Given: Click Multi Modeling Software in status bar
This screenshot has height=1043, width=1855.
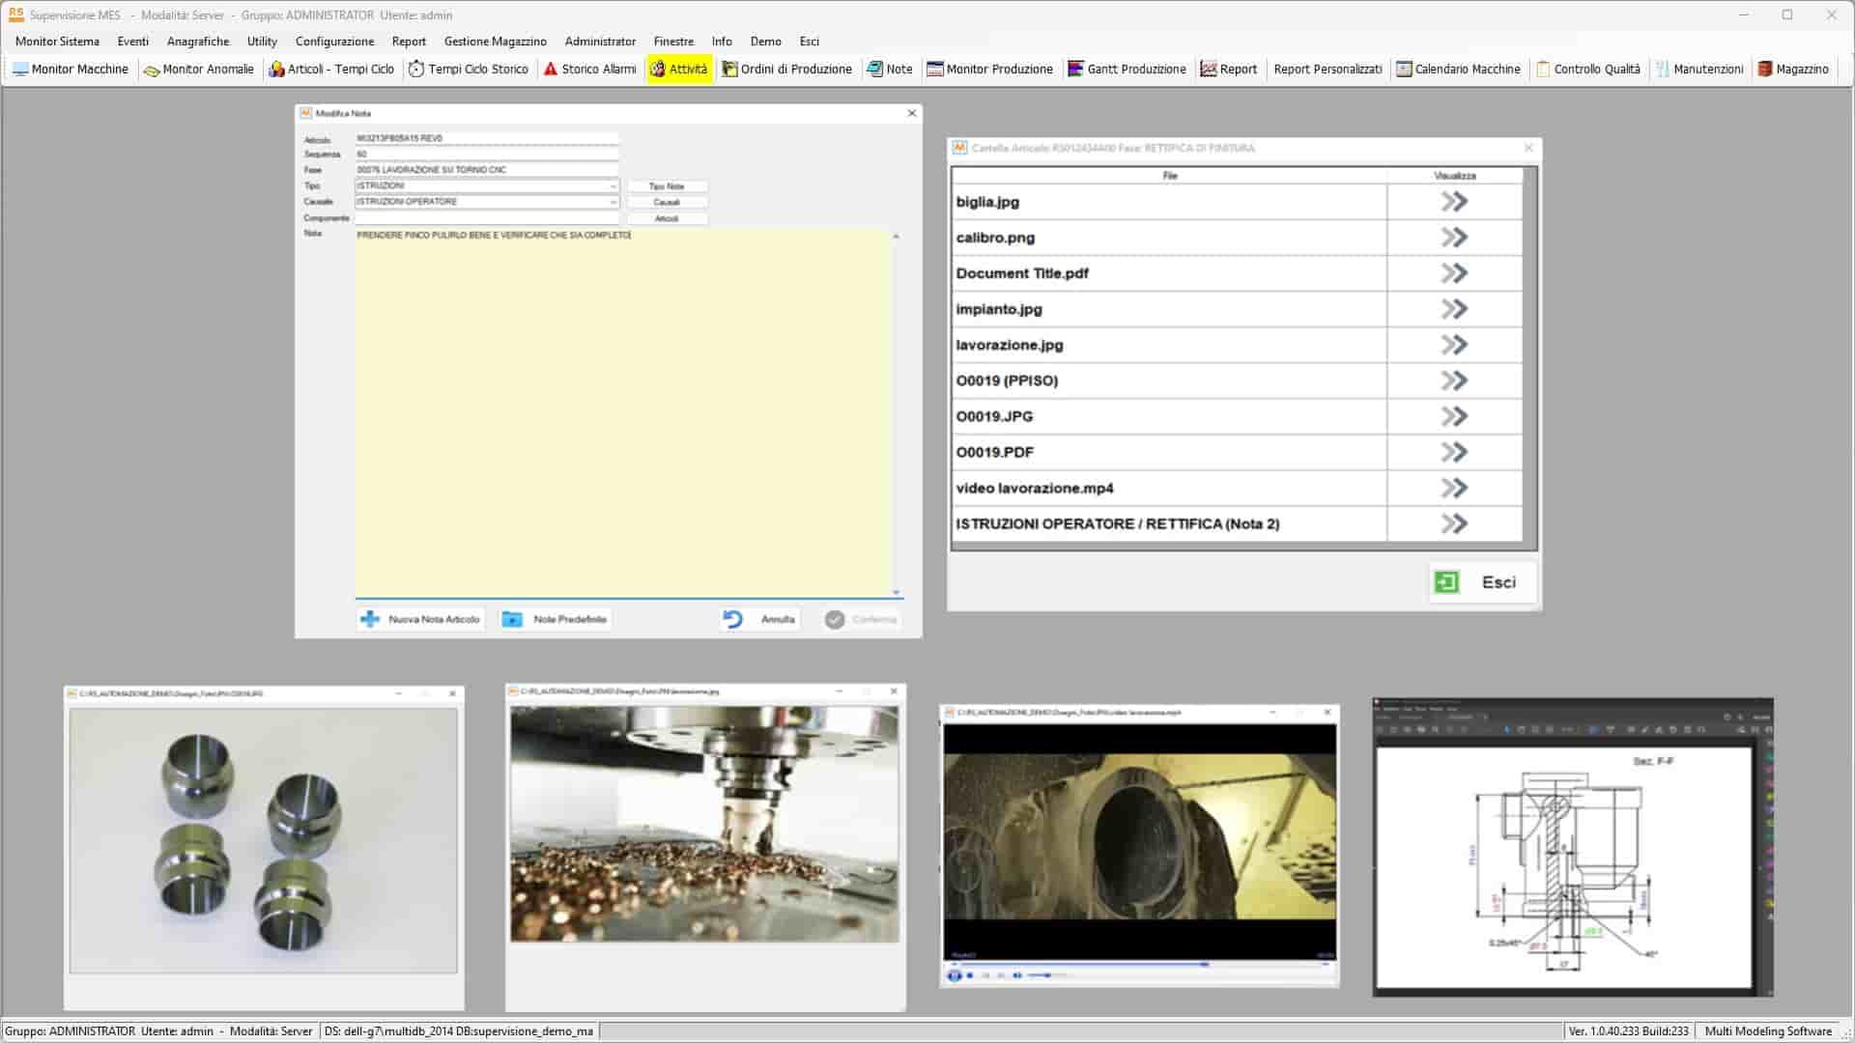Looking at the screenshot, I should 1768,1031.
